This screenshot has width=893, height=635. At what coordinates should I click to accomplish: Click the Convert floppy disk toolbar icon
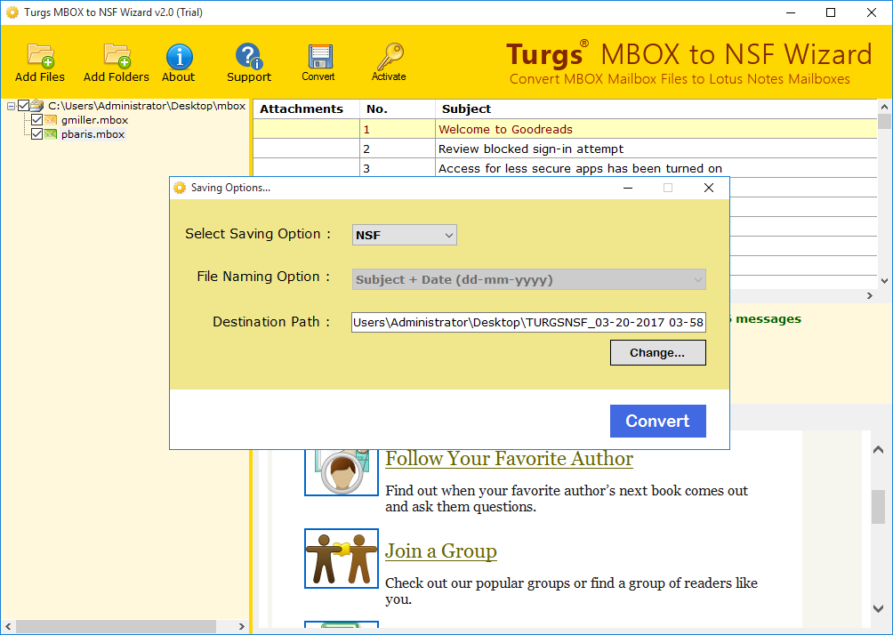pos(319,56)
